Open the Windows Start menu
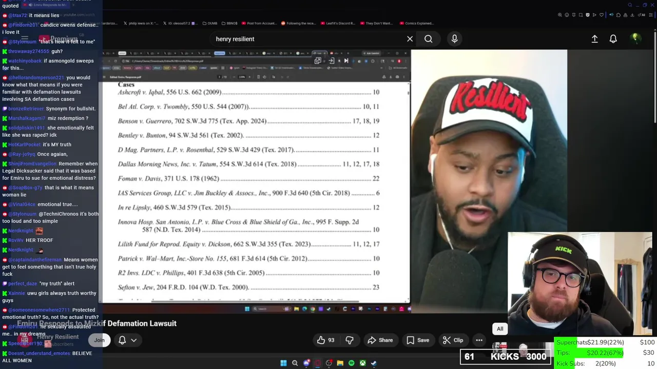 283,363
